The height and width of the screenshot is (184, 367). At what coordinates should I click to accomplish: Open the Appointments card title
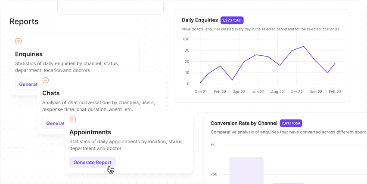pyautogui.click(x=90, y=132)
